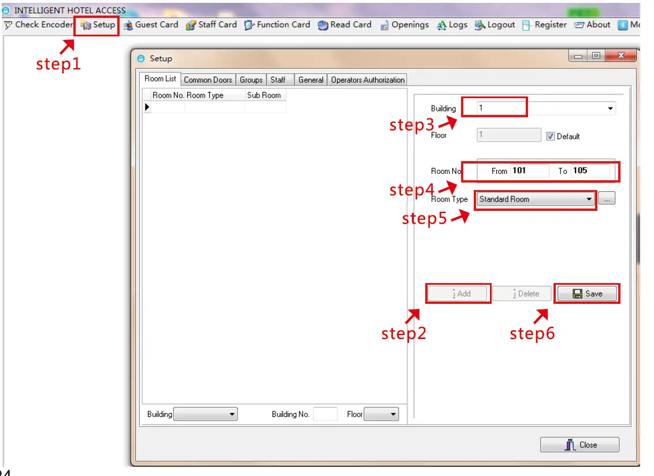This screenshot has height=476, width=654.
Task: Click the Read Card icon
Action: point(323,25)
